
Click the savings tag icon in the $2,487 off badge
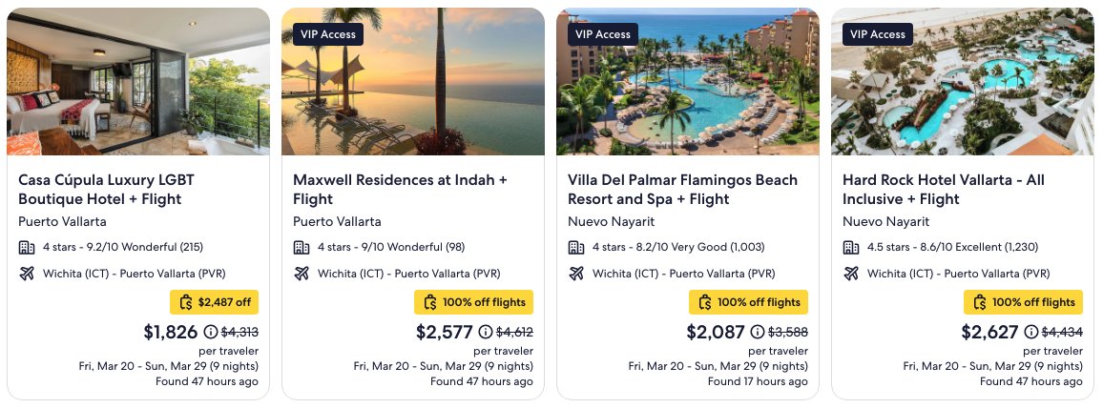(186, 303)
